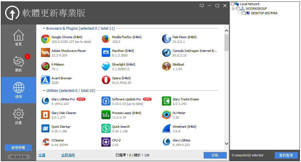Click the K-Meleon icon

45,66
